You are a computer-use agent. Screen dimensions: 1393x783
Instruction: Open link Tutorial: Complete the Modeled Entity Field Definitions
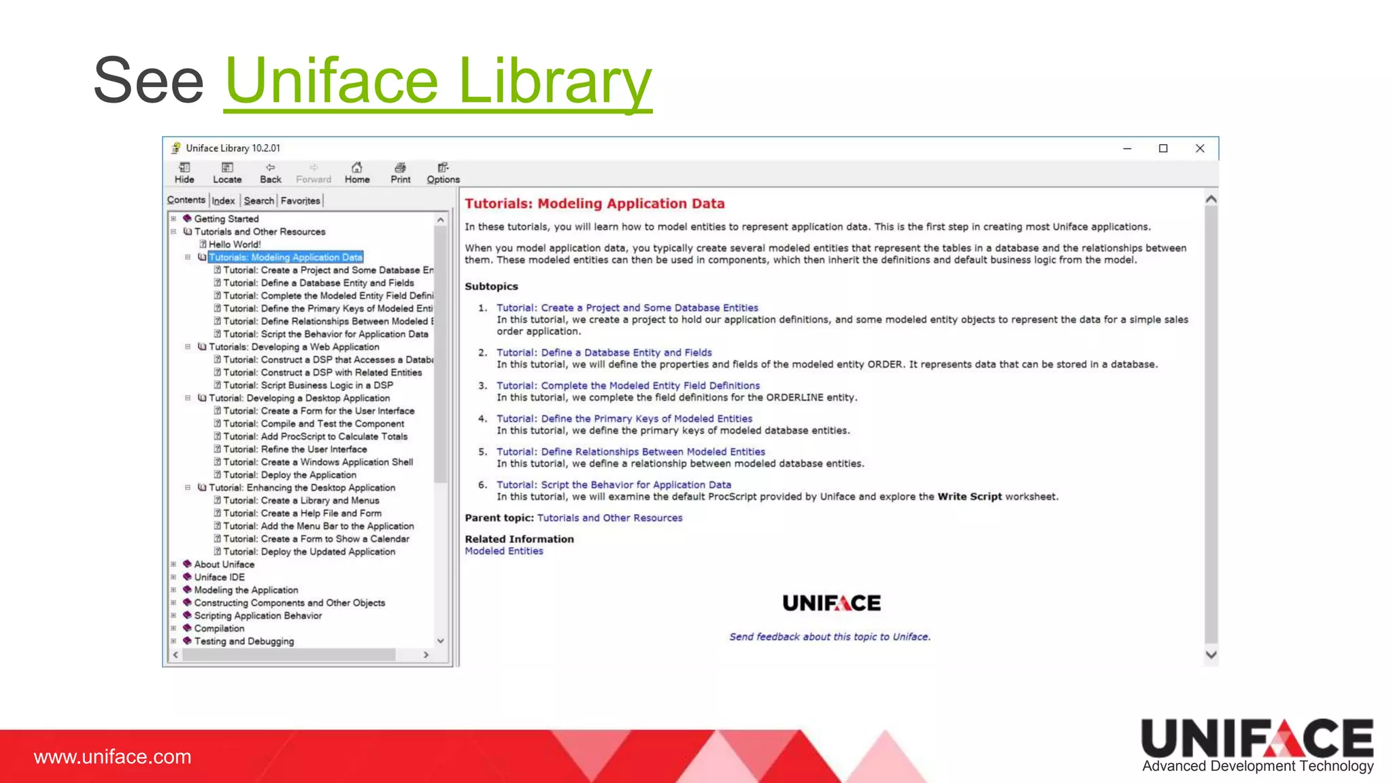pyautogui.click(x=628, y=385)
